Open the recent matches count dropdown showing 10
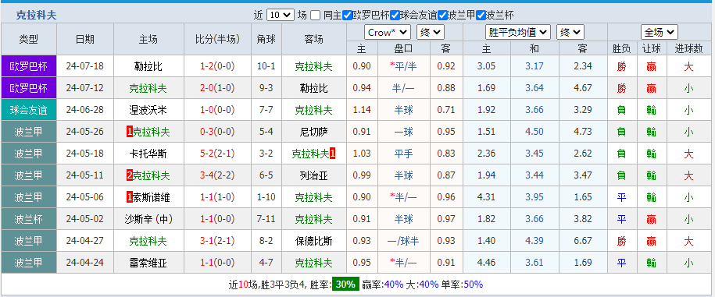 [280, 15]
